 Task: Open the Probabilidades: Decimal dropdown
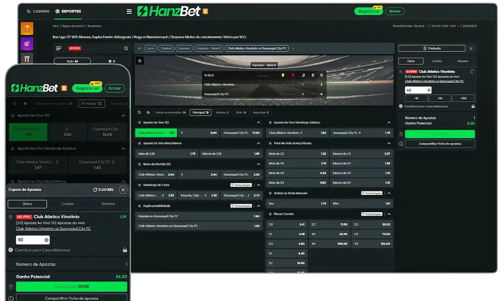[x=410, y=26]
